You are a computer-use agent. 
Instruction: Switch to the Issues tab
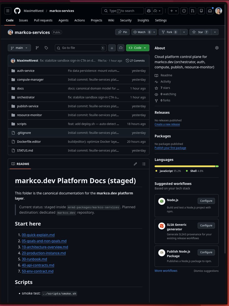click(x=23, y=20)
